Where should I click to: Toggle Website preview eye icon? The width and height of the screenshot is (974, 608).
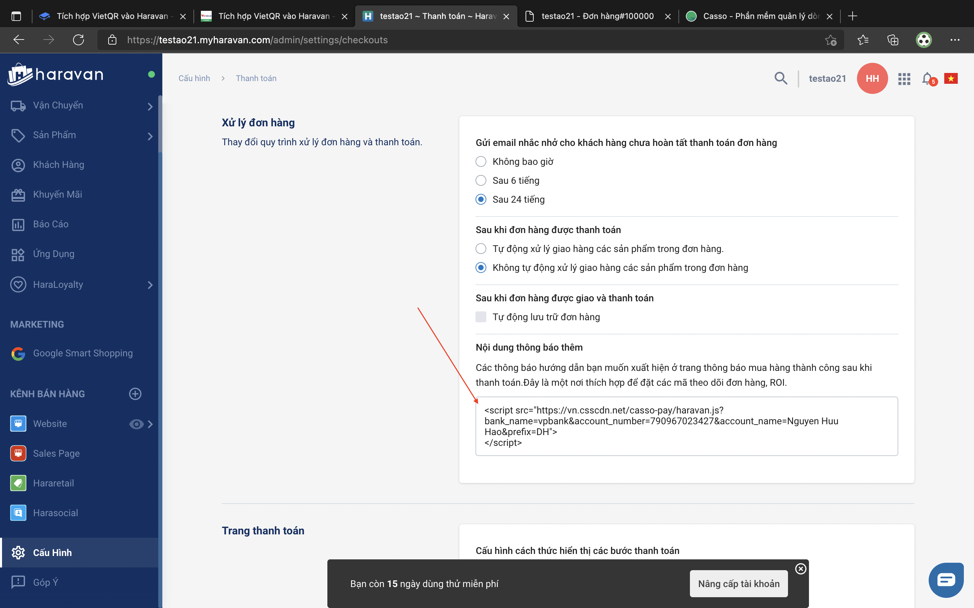point(136,424)
